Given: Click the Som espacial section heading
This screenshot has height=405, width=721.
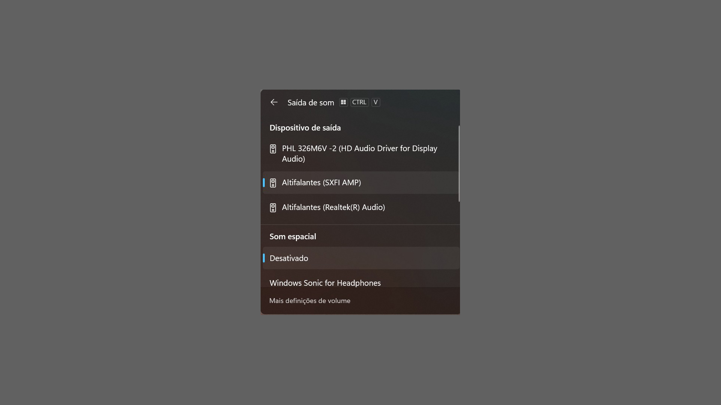Looking at the screenshot, I should pyautogui.click(x=293, y=237).
